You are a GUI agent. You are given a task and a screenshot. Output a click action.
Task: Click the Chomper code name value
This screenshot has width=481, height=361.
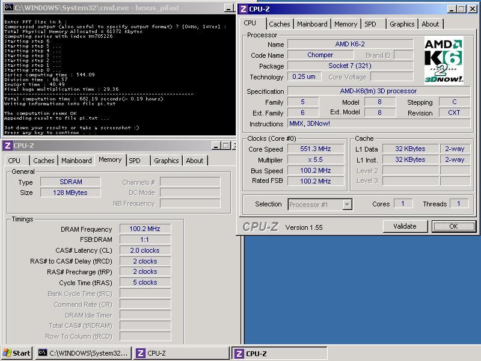(320, 55)
